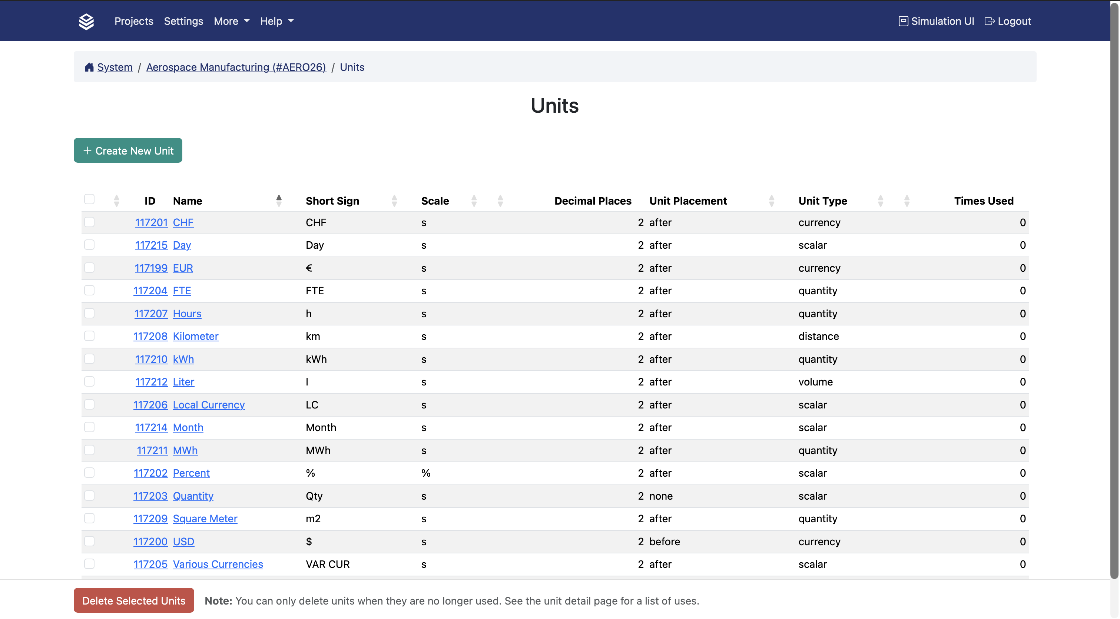Click the Scale column sort chevrons
This screenshot has width=1120, height=619.
click(x=474, y=201)
